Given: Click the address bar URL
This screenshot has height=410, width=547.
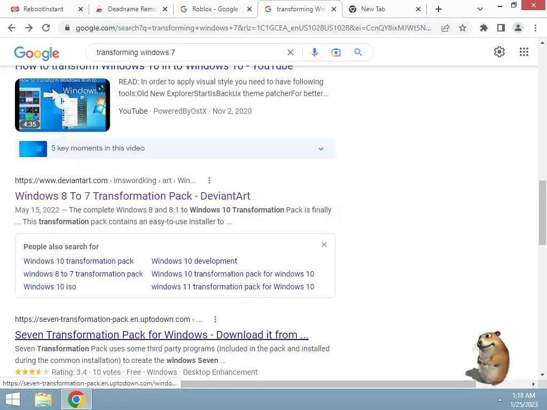Looking at the screenshot, I should click(x=254, y=28).
